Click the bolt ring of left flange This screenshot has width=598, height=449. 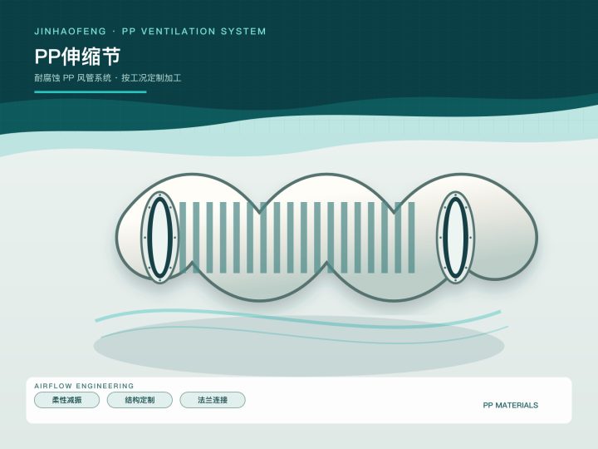coord(159,237)
